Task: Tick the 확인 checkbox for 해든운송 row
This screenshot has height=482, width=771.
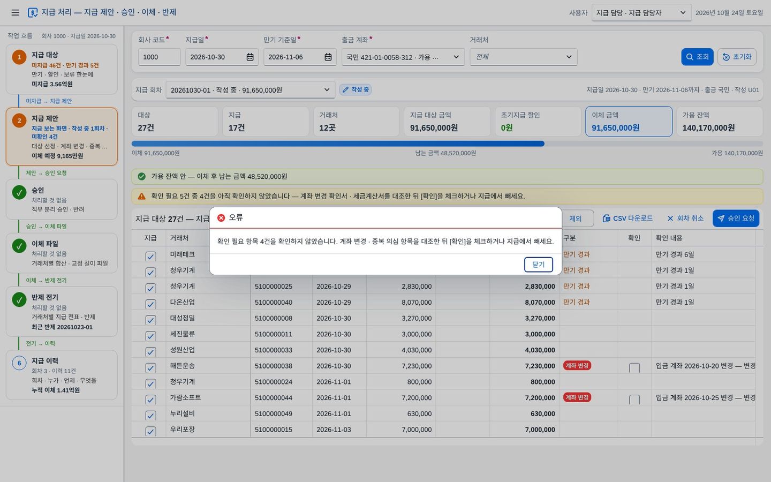Action: (x=634, y=368)
